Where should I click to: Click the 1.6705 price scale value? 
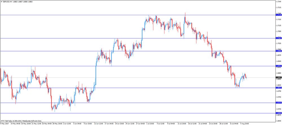279,109
